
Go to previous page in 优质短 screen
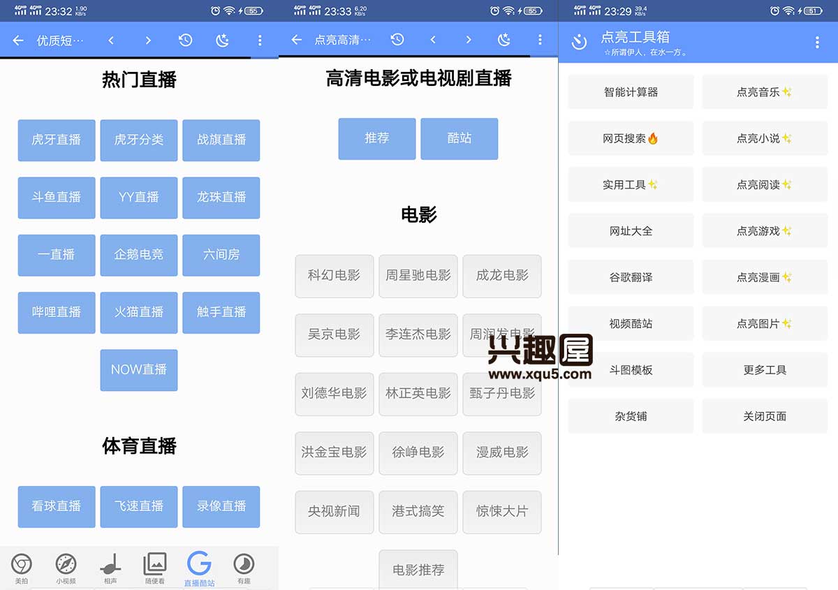111,40
